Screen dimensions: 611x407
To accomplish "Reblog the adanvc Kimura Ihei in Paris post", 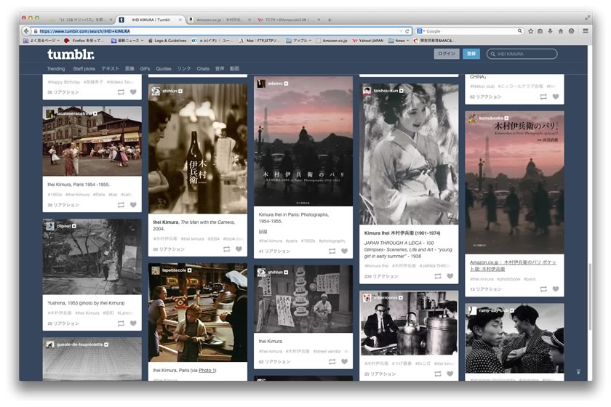I will [x=332, y=251].
